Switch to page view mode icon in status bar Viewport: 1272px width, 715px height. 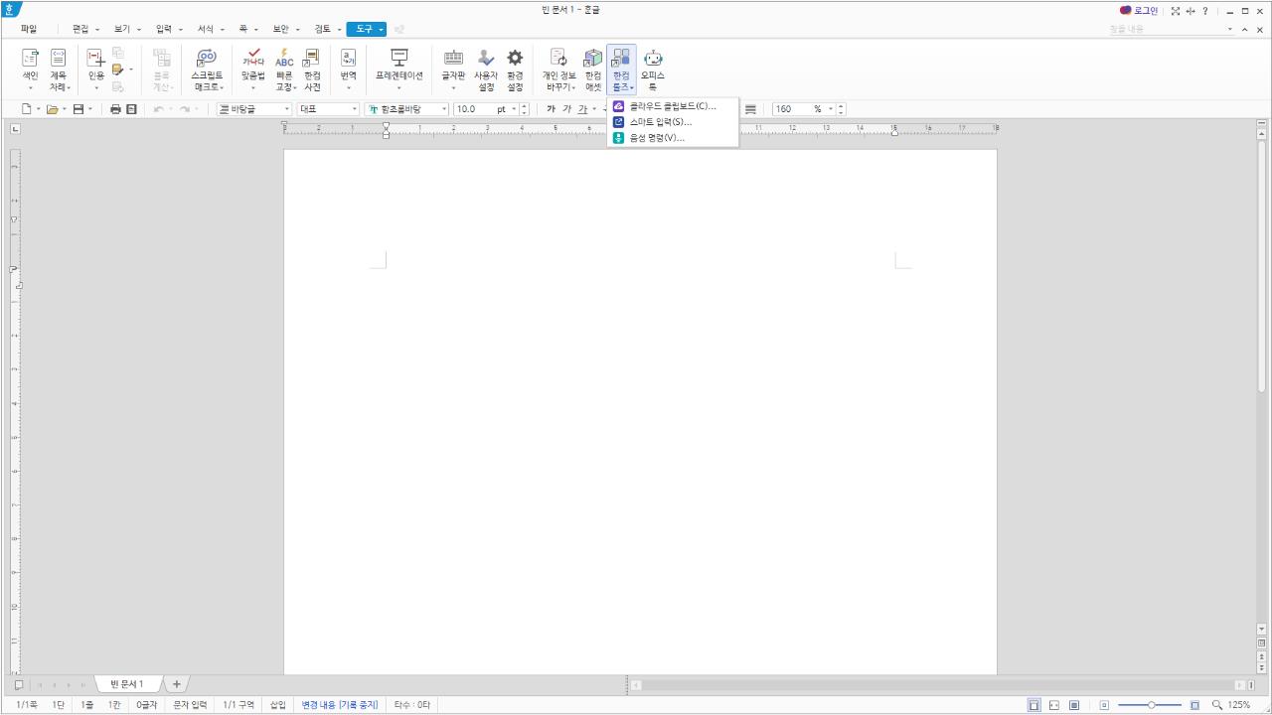pyautogui.click(x=1034, y=705)
